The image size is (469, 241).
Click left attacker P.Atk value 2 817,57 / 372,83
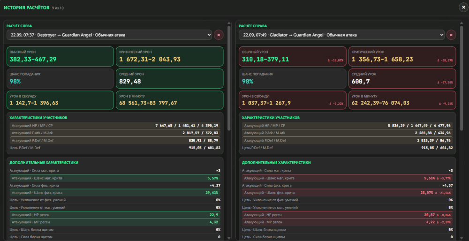tap(200, 133)
